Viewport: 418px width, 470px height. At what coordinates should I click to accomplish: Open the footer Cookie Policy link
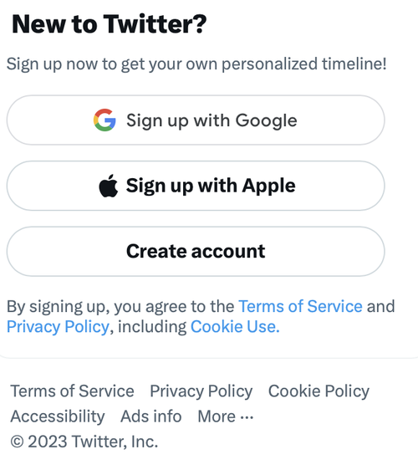(x=319, y=391)
